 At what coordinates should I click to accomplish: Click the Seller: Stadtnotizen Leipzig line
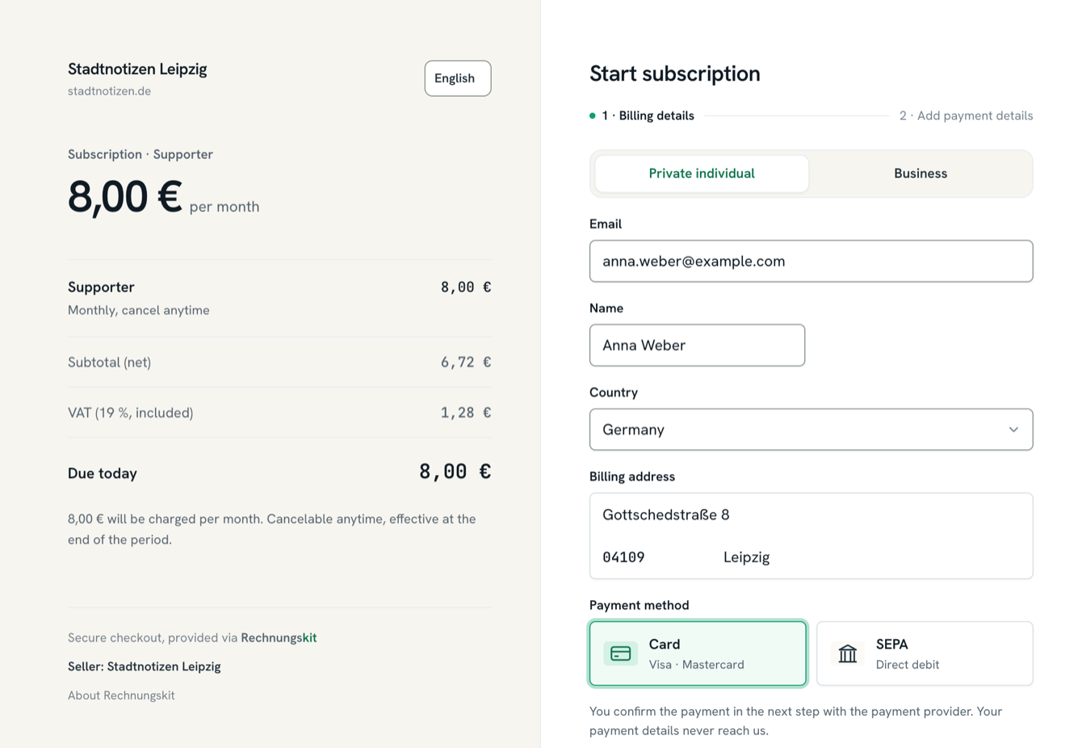(x=145, y=667)
